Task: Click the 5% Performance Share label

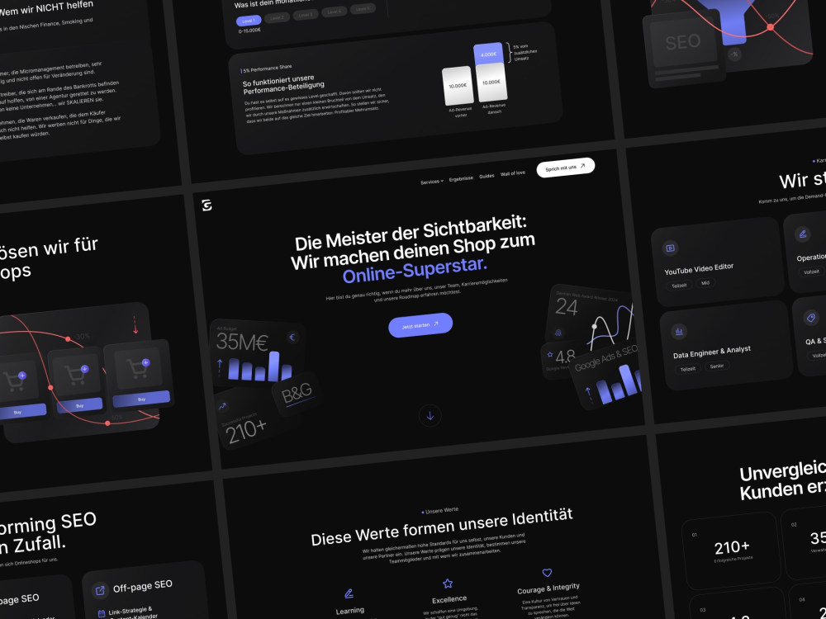Action: pyautogui.click(x=267, y=69)
